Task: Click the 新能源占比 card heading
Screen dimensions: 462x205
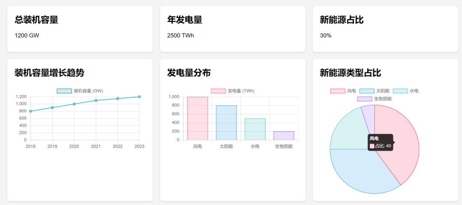Action: 342,20
